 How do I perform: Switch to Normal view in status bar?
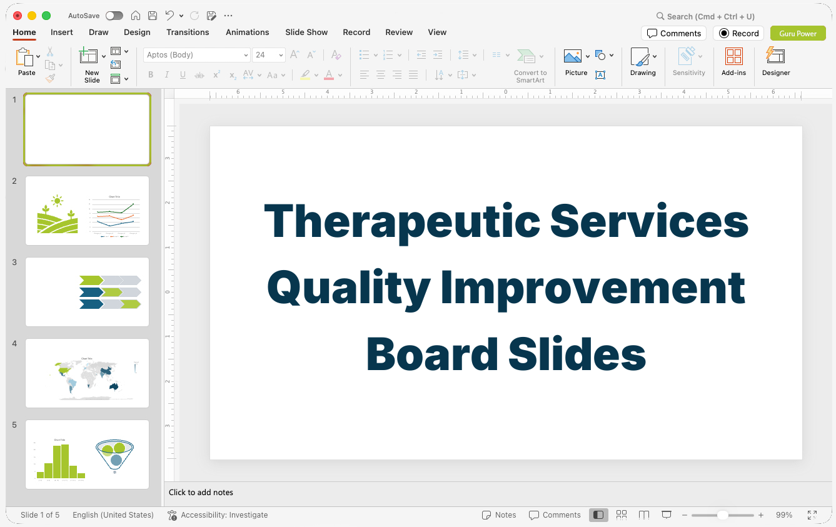[x=598, y=515]
